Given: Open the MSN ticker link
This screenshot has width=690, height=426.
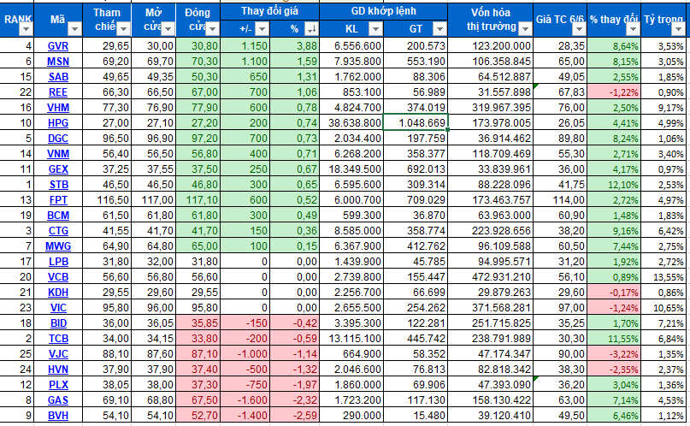Looking at the screenshot, I should point(58,62).
